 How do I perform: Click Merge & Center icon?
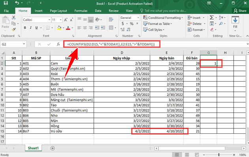(111, 28)
